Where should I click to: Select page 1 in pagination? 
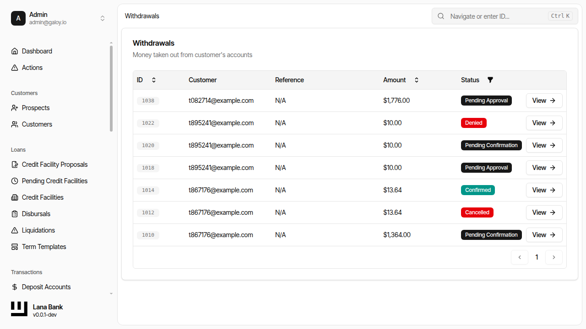pyautogui.click(x=537, y=257)
